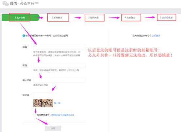Focus the 确认密码 confirm password field
This screenshot has width=181, height=132.
coord(59,80)
